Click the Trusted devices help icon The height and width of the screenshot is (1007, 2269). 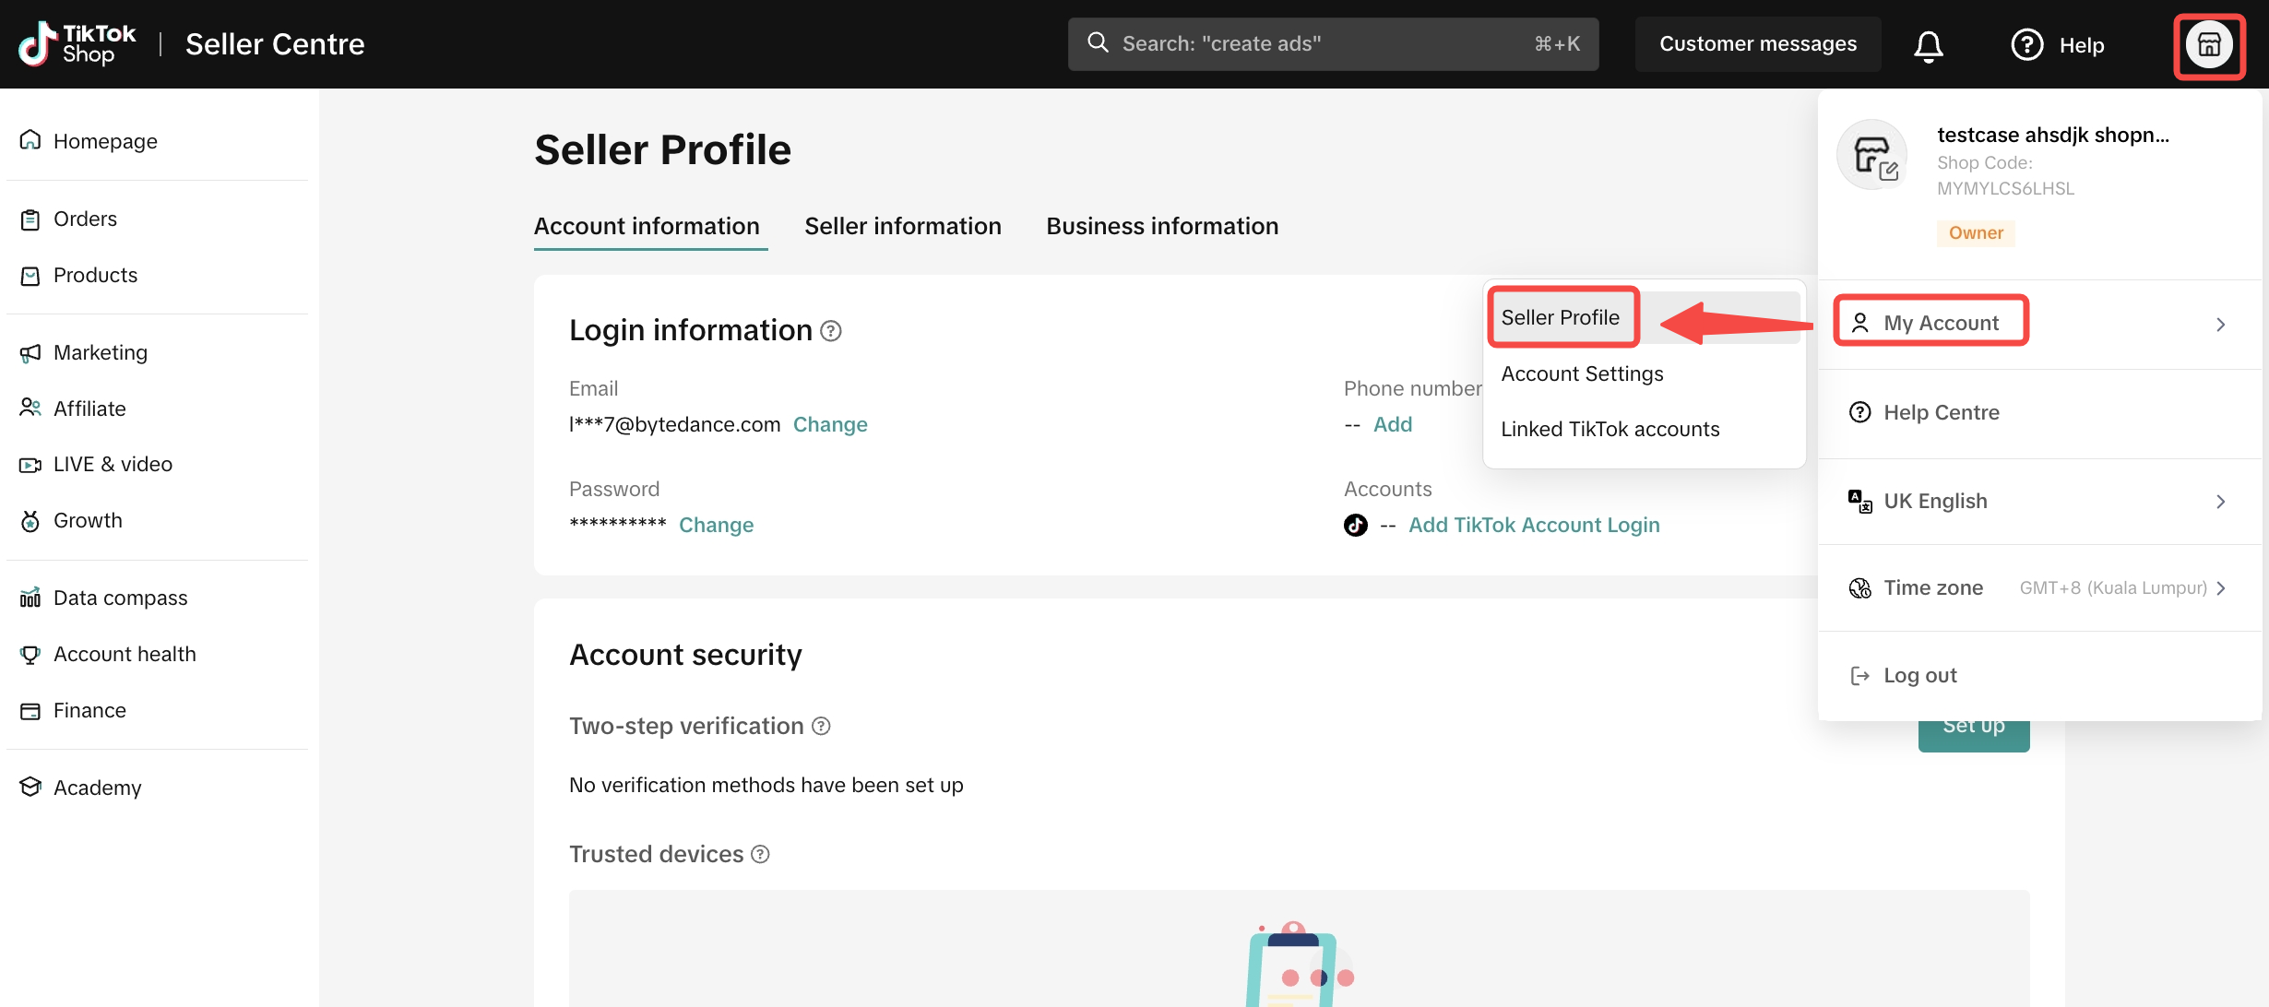coord(760,854)
